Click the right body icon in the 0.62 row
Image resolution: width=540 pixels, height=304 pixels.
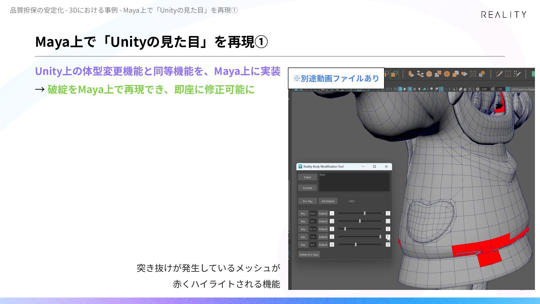pyautogui.click(x=388, y=213)
